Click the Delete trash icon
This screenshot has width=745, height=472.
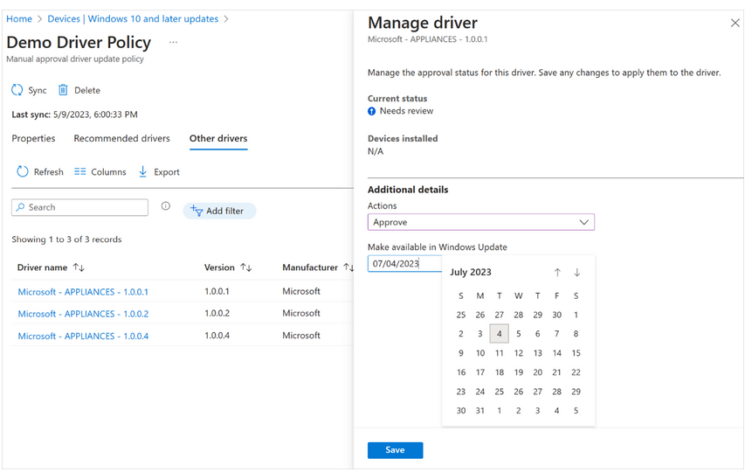point(63,90)
